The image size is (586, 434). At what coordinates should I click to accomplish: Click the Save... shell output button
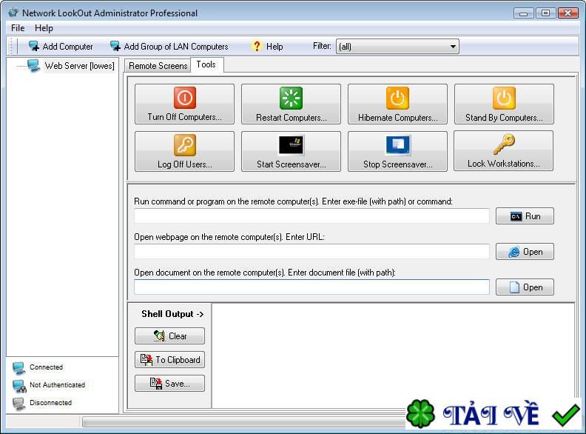click(x=169, y=384)
